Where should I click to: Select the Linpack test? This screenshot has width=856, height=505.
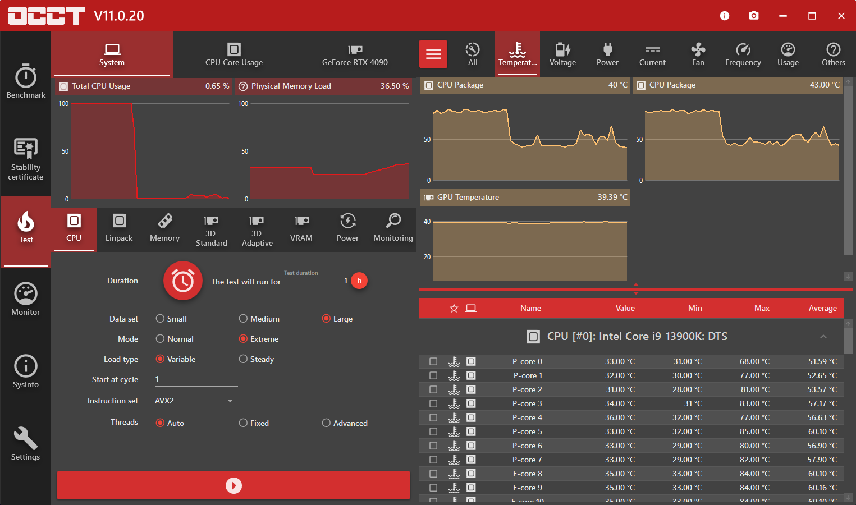coord(119,228)
